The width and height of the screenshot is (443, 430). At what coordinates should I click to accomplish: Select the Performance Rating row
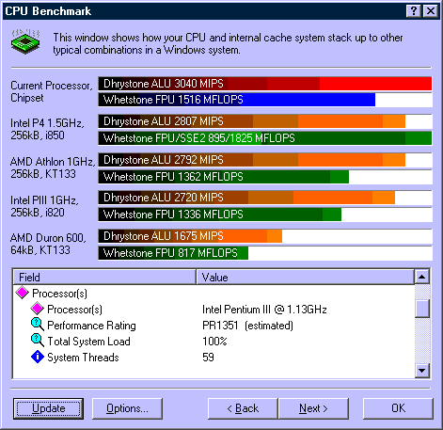click(x=214, y=326)
